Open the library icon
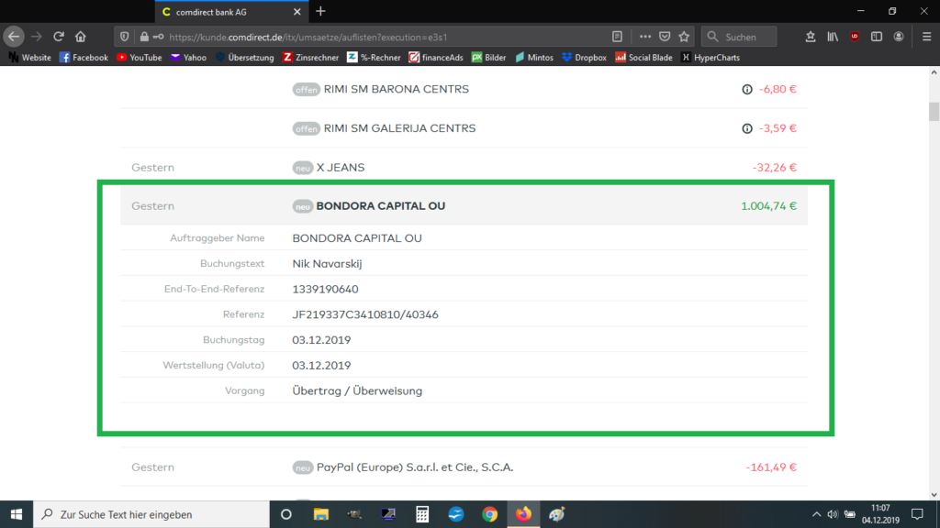Image resolution: width=940 pixels, height=528 pixels. (x=833, y=37)
